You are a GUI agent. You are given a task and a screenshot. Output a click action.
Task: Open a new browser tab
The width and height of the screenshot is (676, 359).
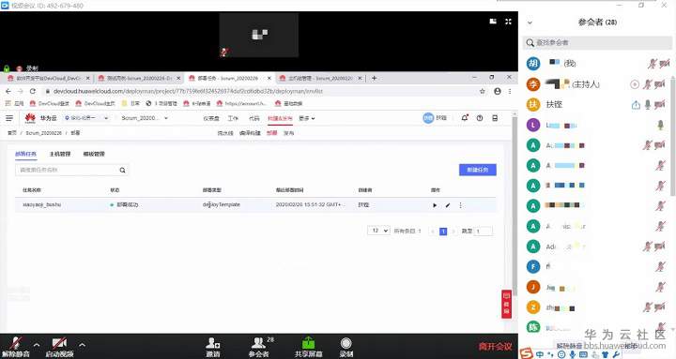375,78
